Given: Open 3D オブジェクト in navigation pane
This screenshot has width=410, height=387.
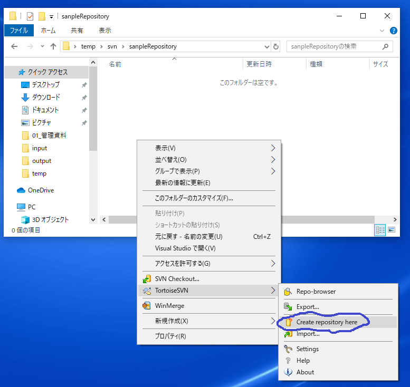Looking at the screenshot, I should point(50,220).
